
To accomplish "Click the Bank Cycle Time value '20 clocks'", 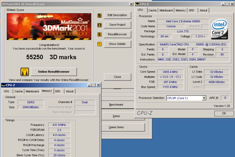I will coord(59,155).
